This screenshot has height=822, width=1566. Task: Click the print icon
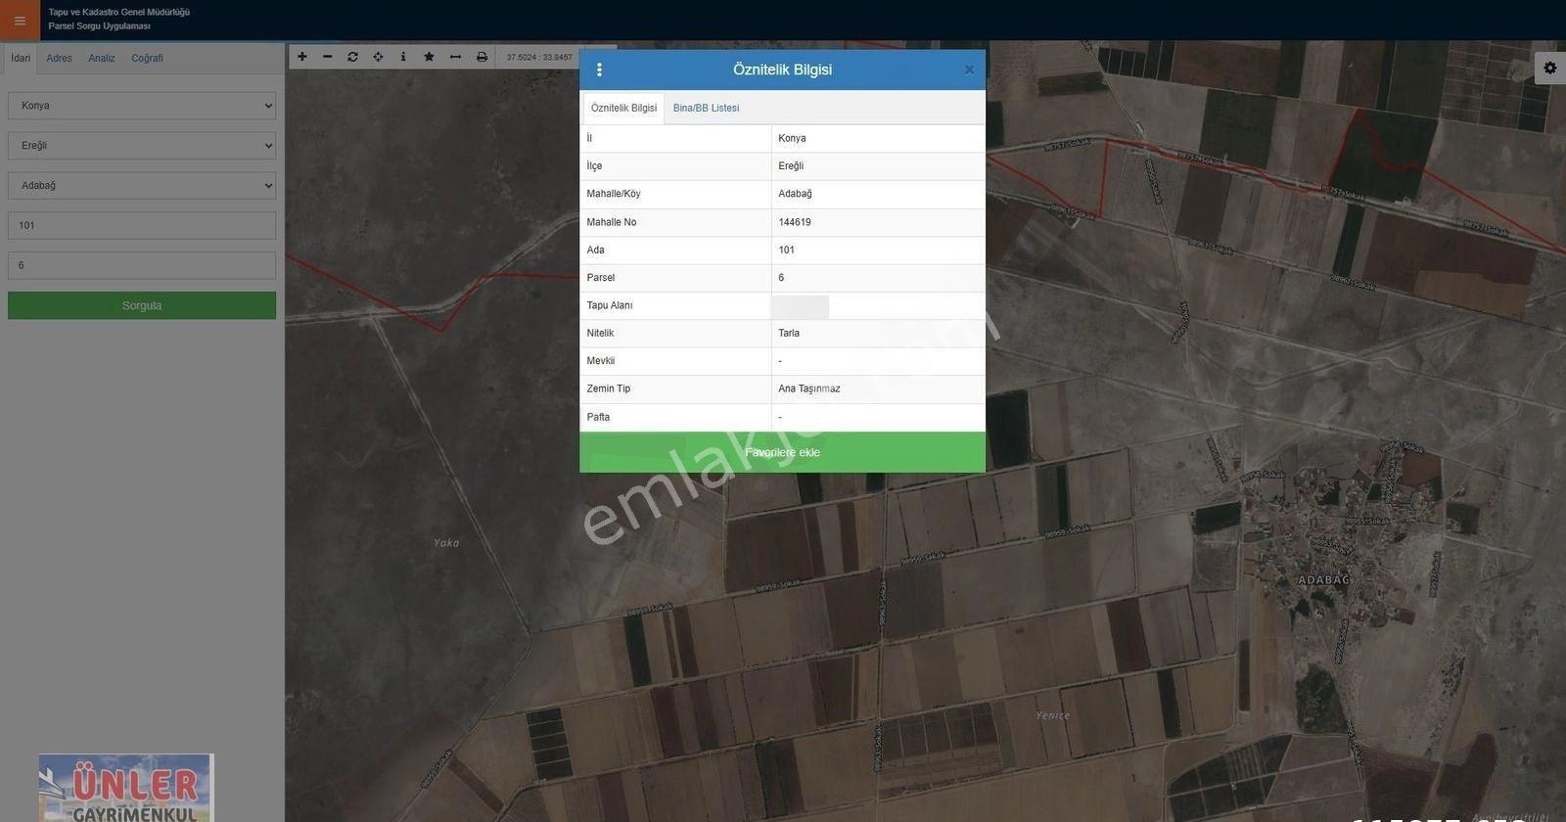482,57
